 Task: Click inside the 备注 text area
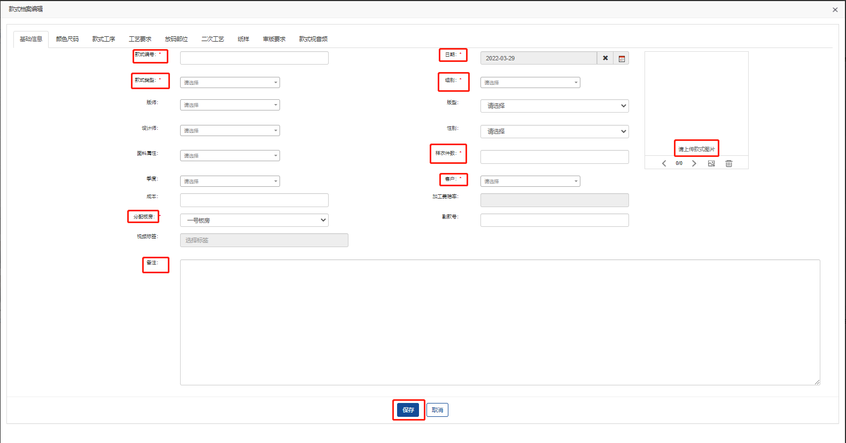coord(500,322)
